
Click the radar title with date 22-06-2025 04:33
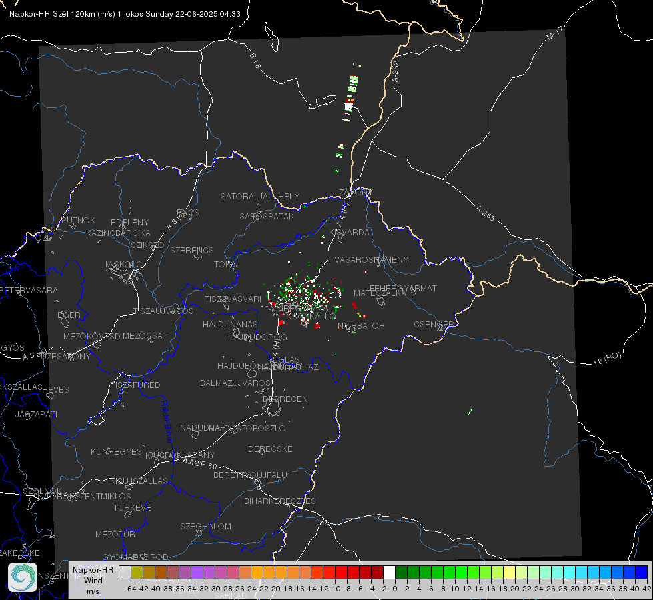click(x=125, y=14)
